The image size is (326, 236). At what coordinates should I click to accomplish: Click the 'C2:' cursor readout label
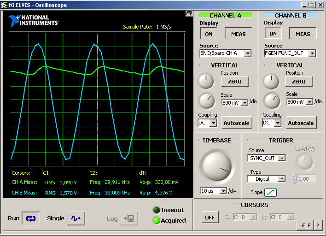click(93, 173)
